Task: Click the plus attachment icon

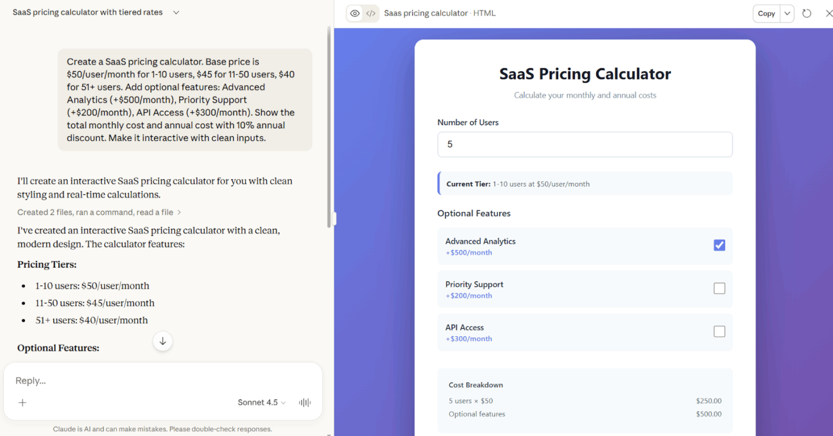Action: click(x=23, y=403)
